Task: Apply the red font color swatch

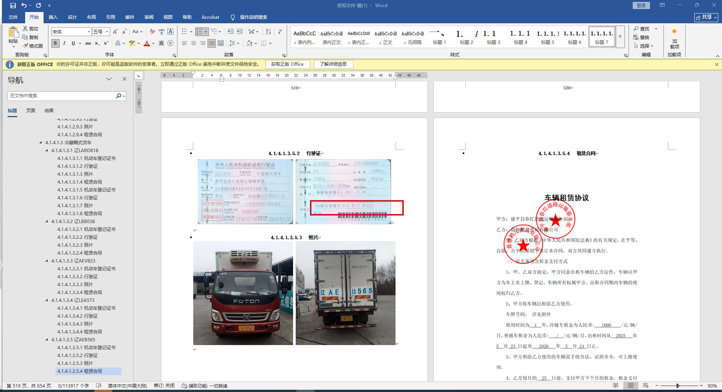Action: coord(147,44)
